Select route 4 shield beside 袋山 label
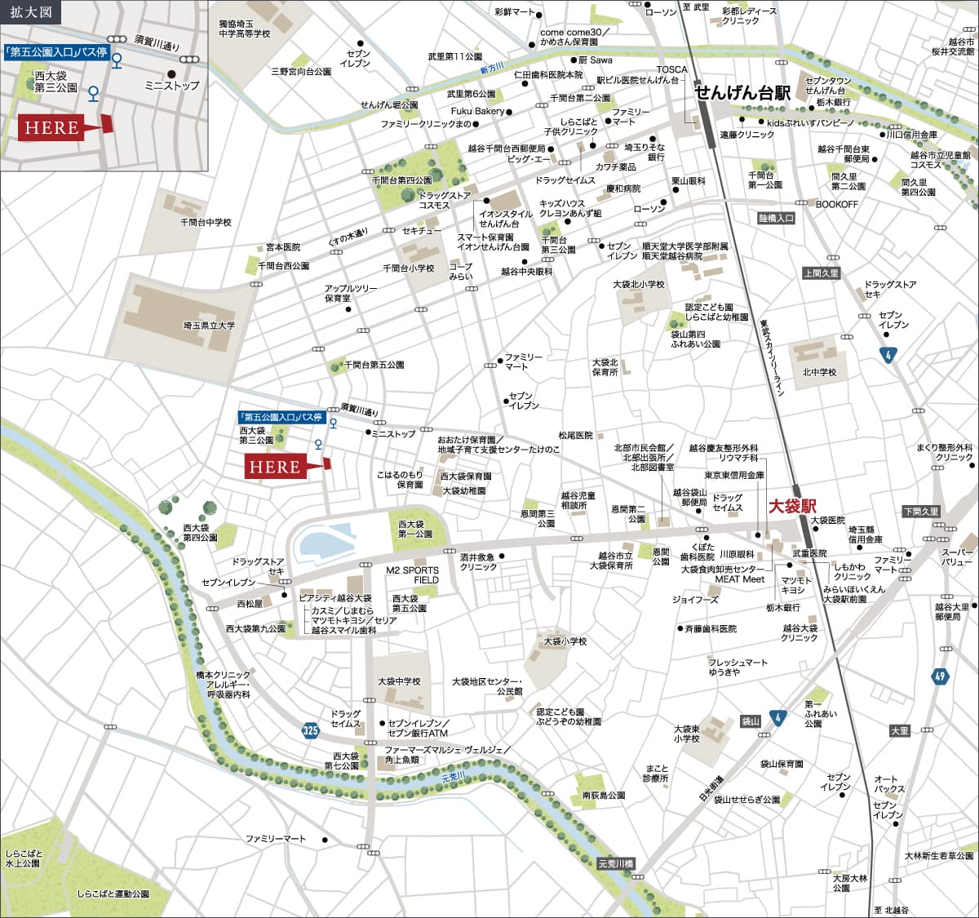This screenshot has height=918, width=979. 777,718
